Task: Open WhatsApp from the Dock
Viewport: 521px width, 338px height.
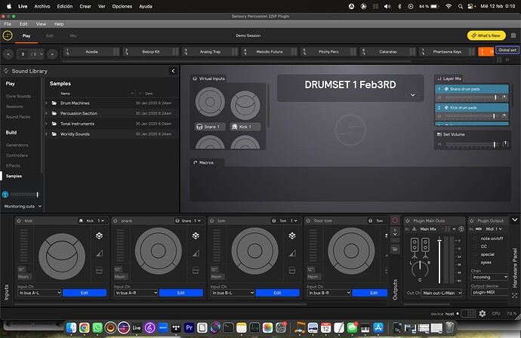Action: (x=97, y=327)
